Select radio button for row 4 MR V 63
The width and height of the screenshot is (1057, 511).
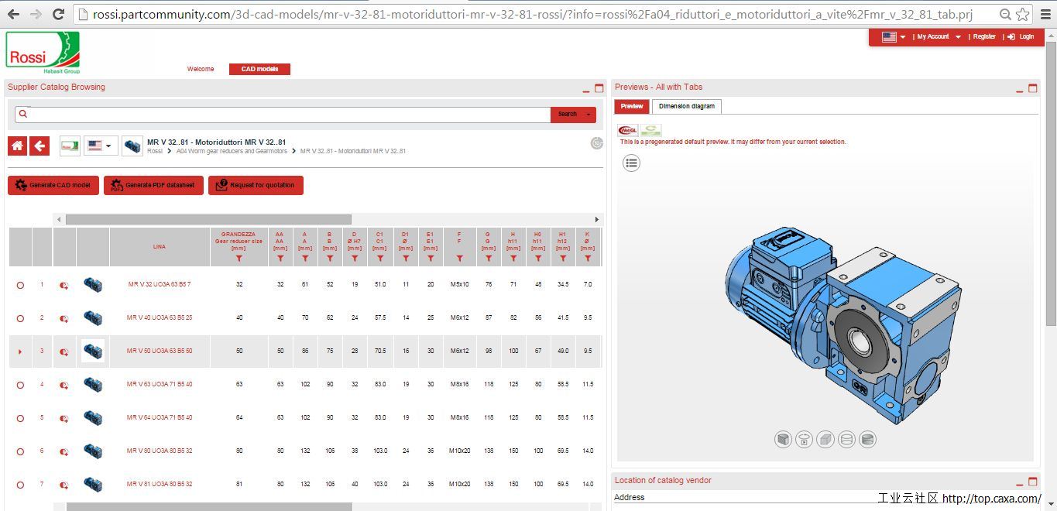coord(20,385)
